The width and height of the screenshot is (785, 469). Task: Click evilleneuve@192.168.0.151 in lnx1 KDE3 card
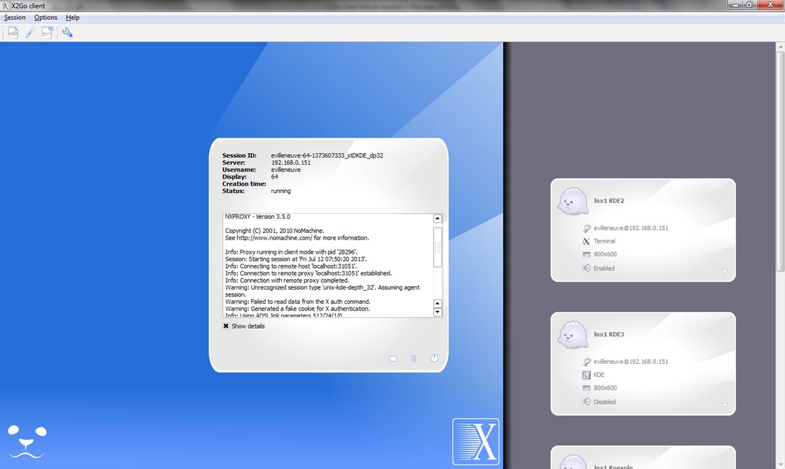tap(631, 362)
